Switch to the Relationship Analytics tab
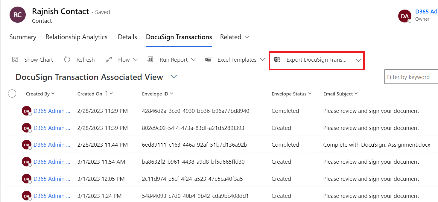Screen dimensions: 438x202 click(76, 37)
